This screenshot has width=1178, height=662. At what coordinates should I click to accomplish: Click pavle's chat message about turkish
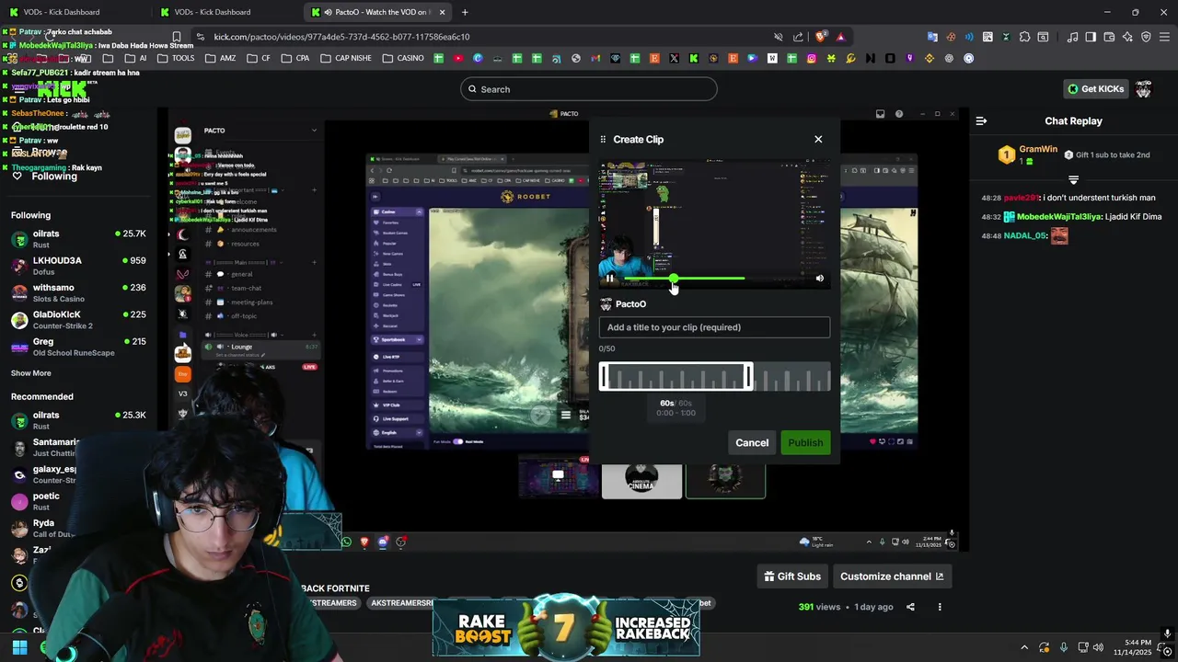pyautogui.click(x=1099, y=198)
